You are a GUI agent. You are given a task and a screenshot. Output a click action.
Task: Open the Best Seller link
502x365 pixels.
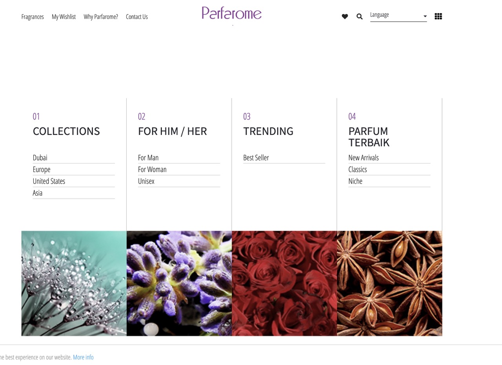click(x=256, y=158)
